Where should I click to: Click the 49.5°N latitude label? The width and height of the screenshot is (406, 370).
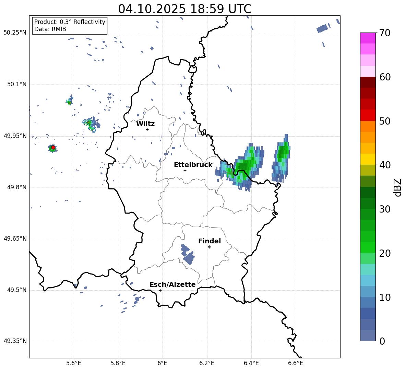[x=16, y=290]
